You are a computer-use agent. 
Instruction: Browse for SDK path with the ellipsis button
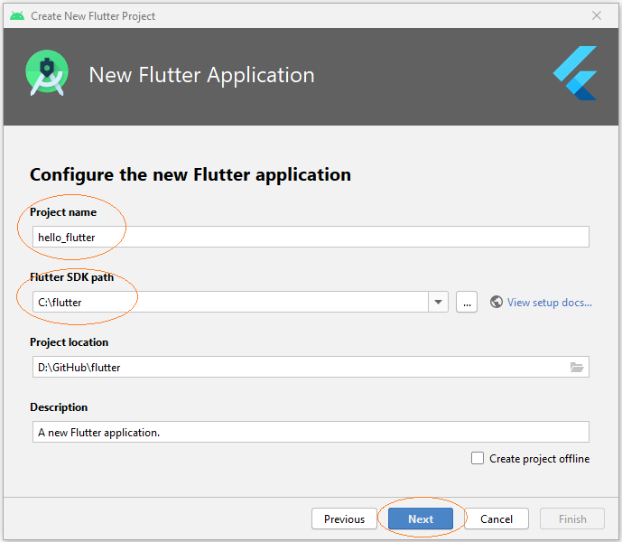467,303
